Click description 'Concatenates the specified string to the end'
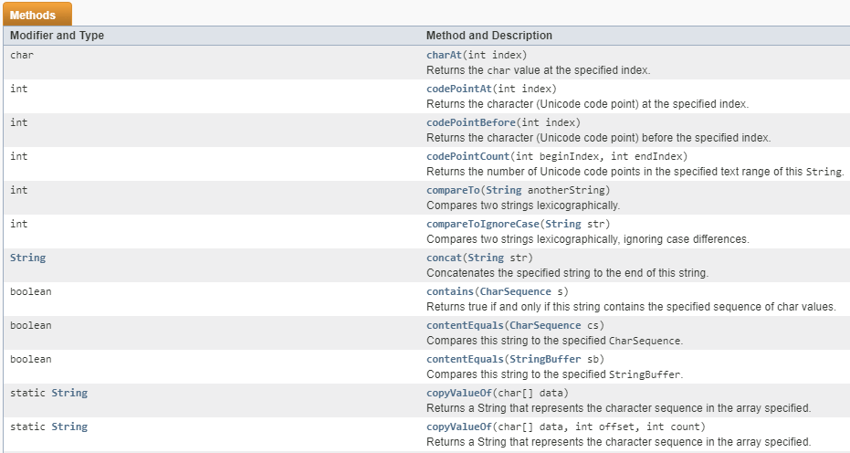Screen dimensions: 850x453 [567, 273]
